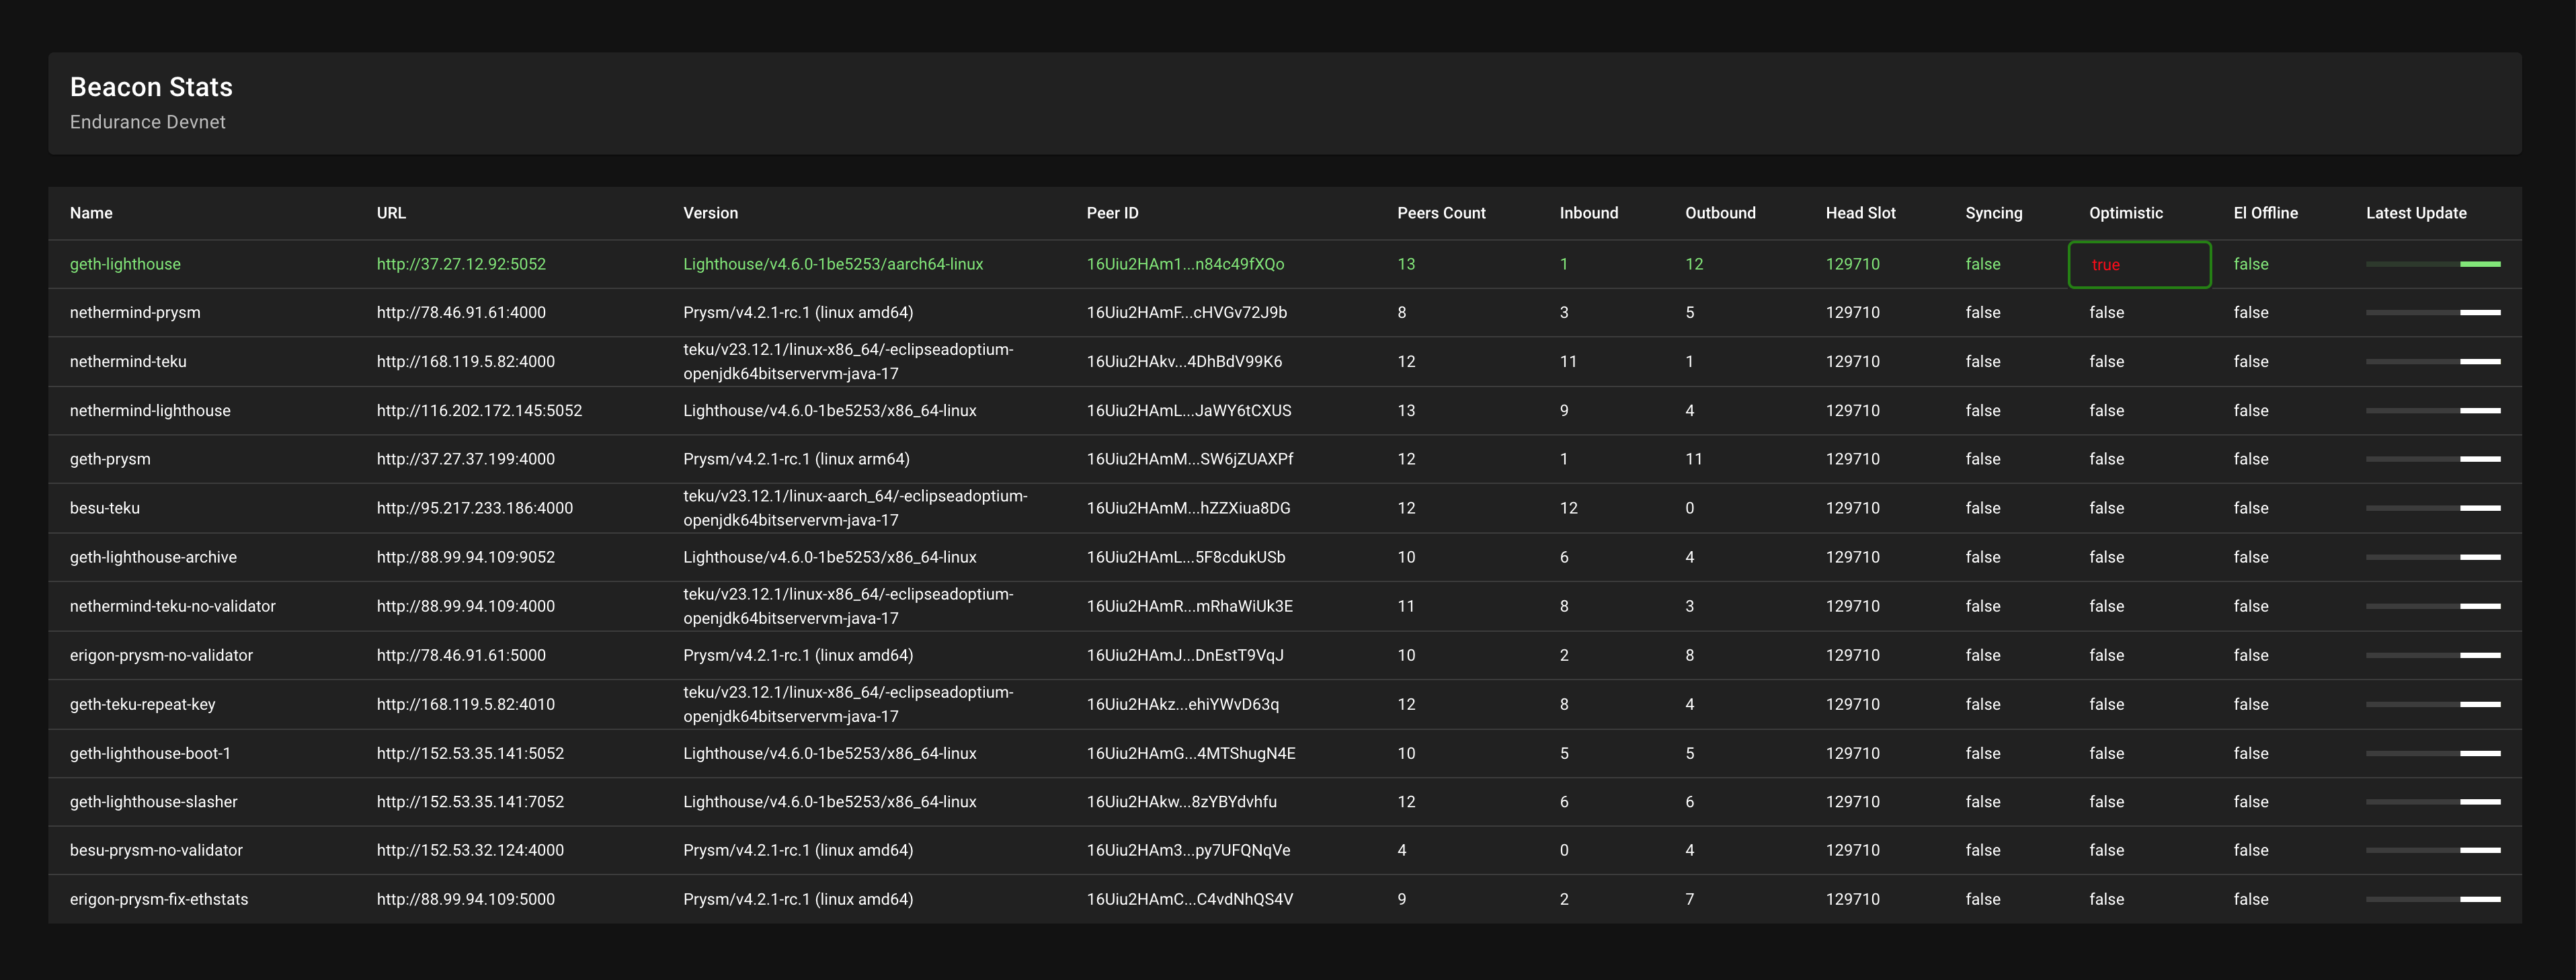Click URL http://152.53.35.141:5052
The height and width of the screenshot is (980, 2576).
[470, 753]
